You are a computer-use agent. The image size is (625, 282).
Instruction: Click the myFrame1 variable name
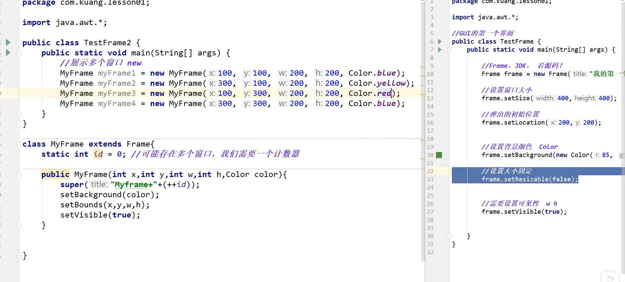click(117, 73)
